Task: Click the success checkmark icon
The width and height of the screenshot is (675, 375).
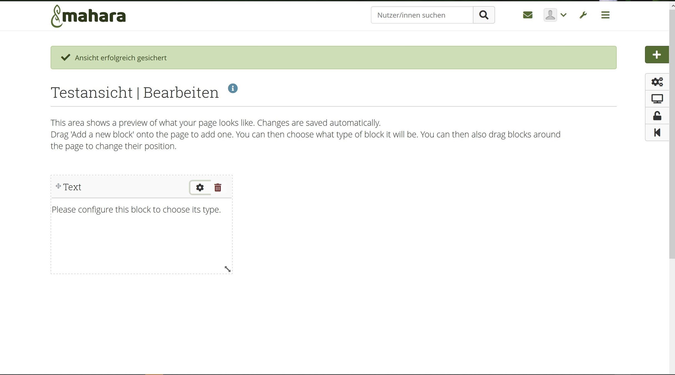Action: (x=66, y=57)
